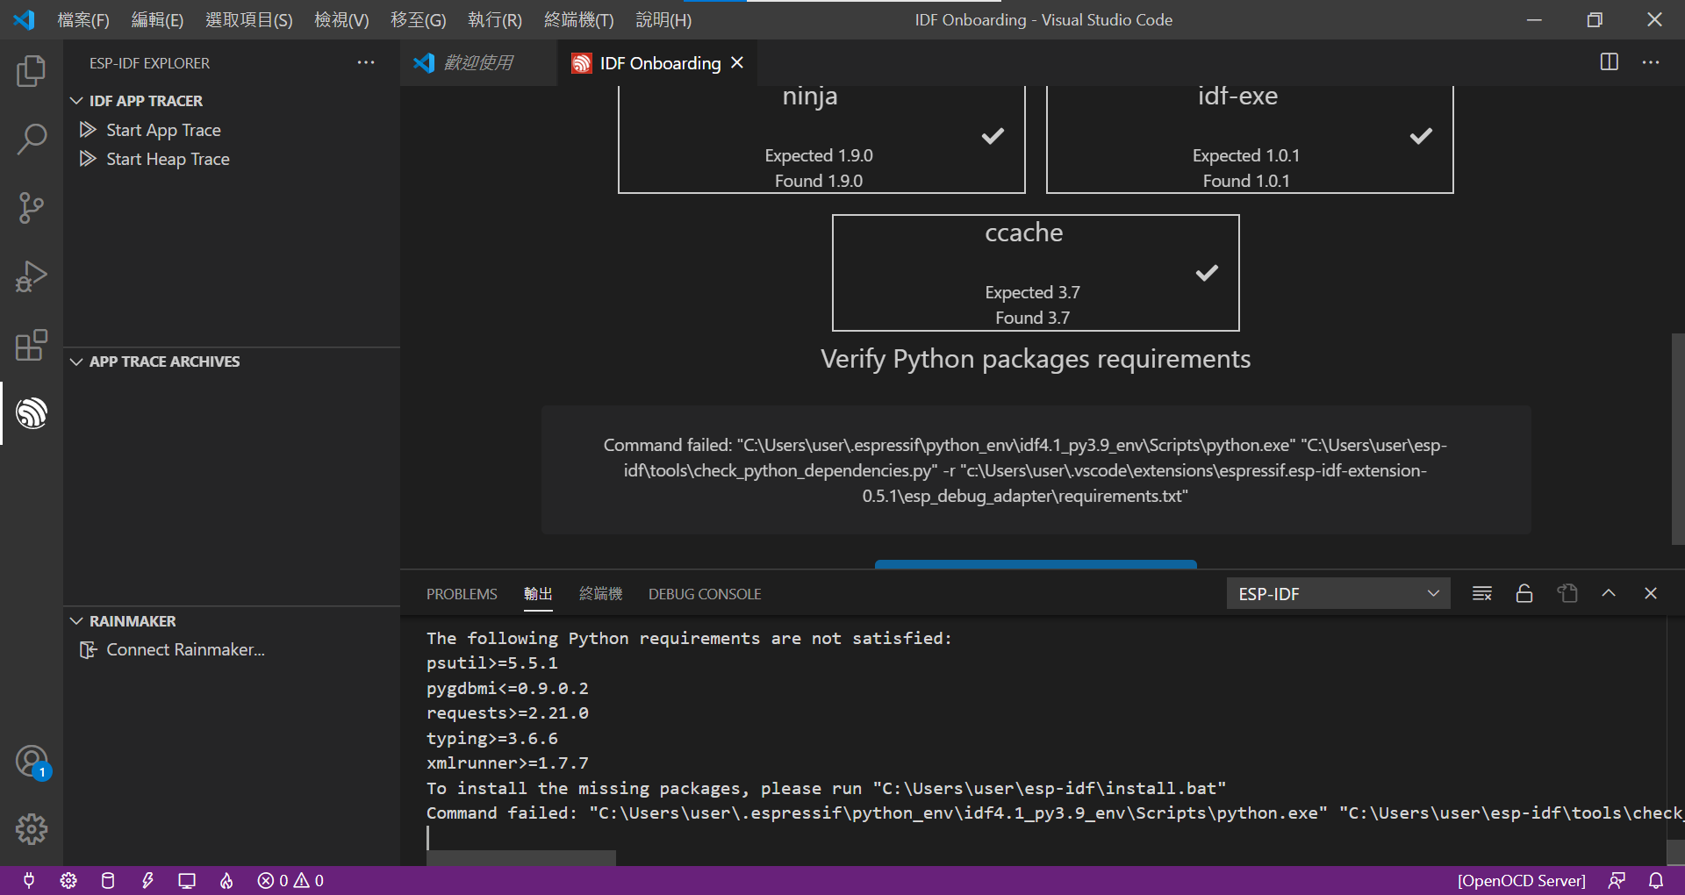Screen dimensions: 1685x895
Task: Open the Accounts menu icon
Action: click(32, 761)
